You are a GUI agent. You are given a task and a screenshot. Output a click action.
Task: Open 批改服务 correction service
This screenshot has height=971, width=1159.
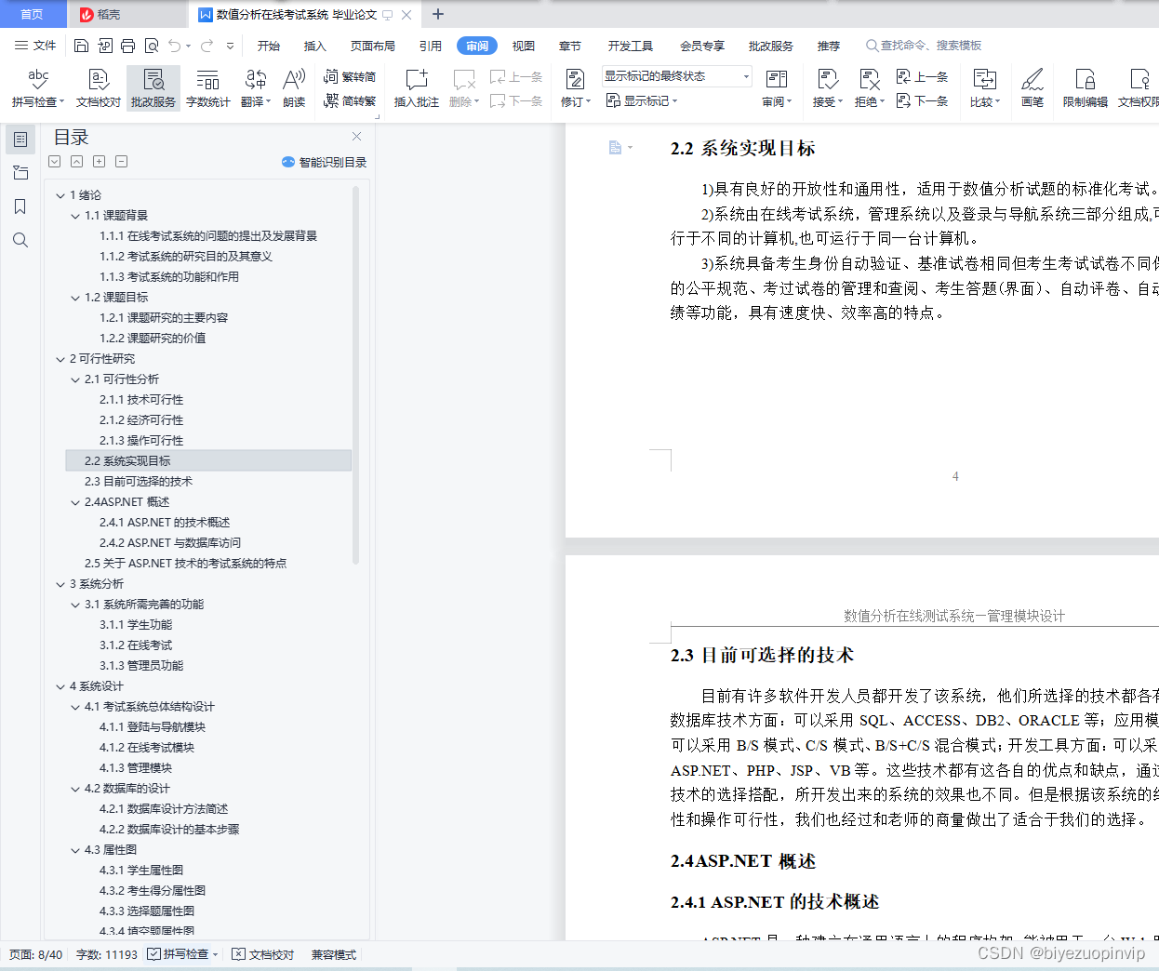(153, 88)
